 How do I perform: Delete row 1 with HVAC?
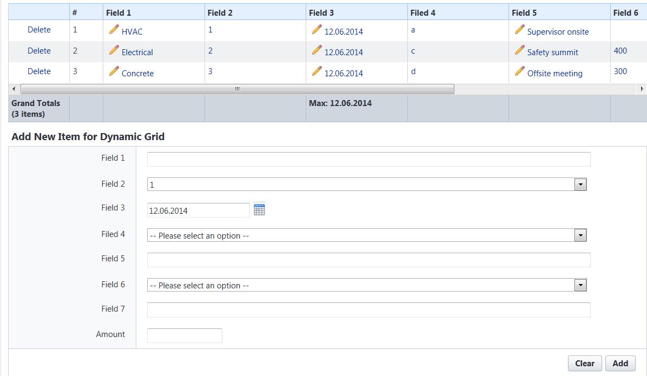(39, 30)
